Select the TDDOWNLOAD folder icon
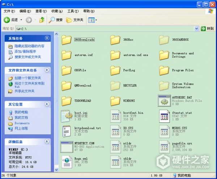Screen dimensions: 217x179 66,101
